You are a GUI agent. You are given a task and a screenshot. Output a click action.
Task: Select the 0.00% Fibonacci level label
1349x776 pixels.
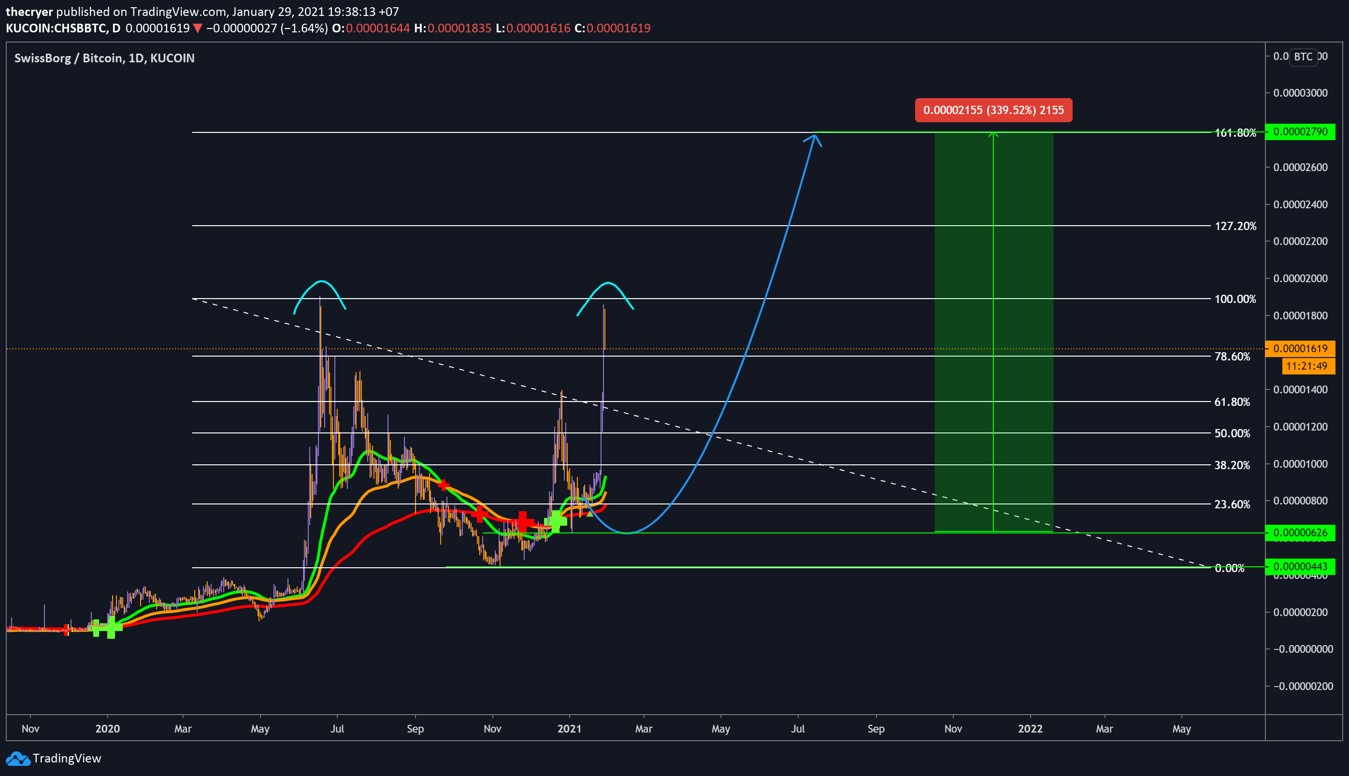[1229, 568]
